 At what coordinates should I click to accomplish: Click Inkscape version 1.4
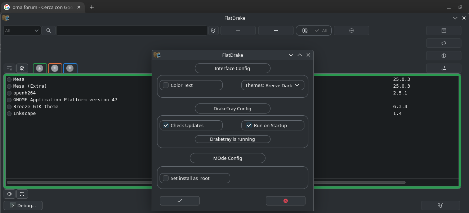pyautogui.click(x=397, y=114)
